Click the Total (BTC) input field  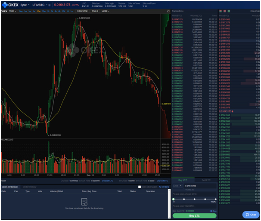tap(194, 206)
